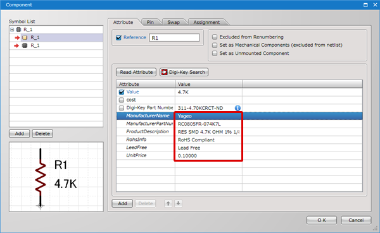
Task: Enable Excluded from Renumbering
Action: click(x=215, y=37)
